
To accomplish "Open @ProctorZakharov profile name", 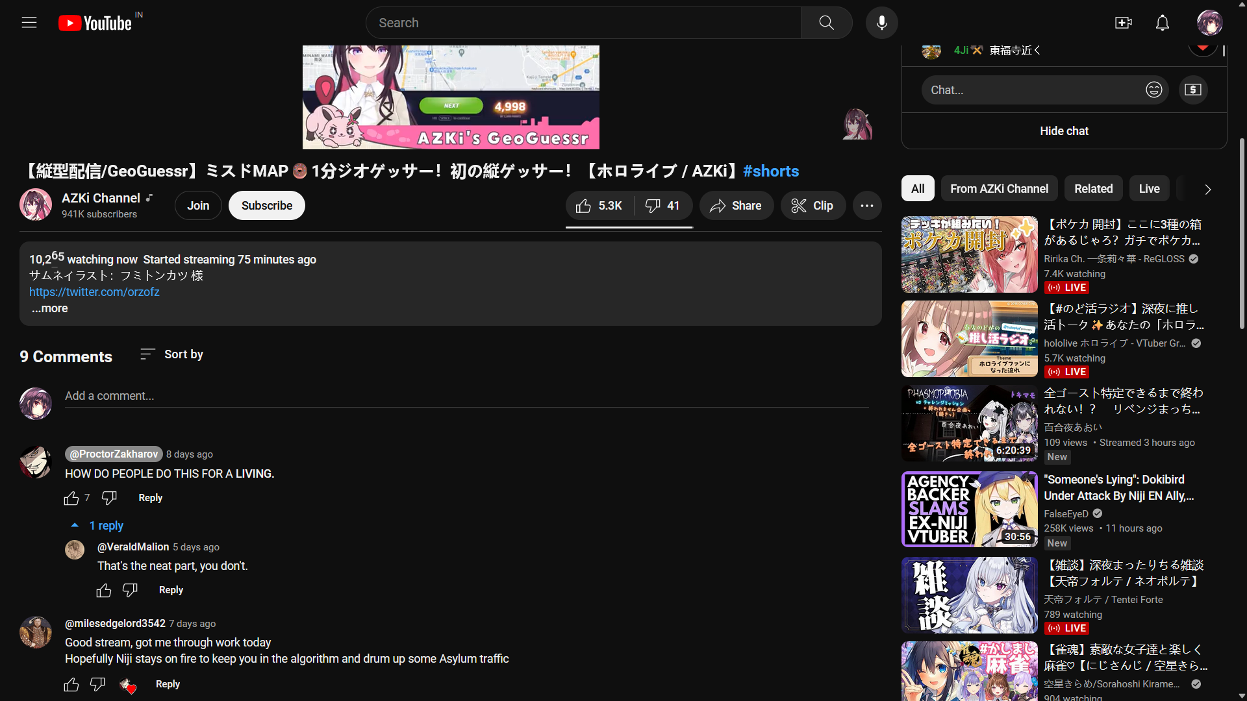I will pyautogui.click(x=114, y=454).
